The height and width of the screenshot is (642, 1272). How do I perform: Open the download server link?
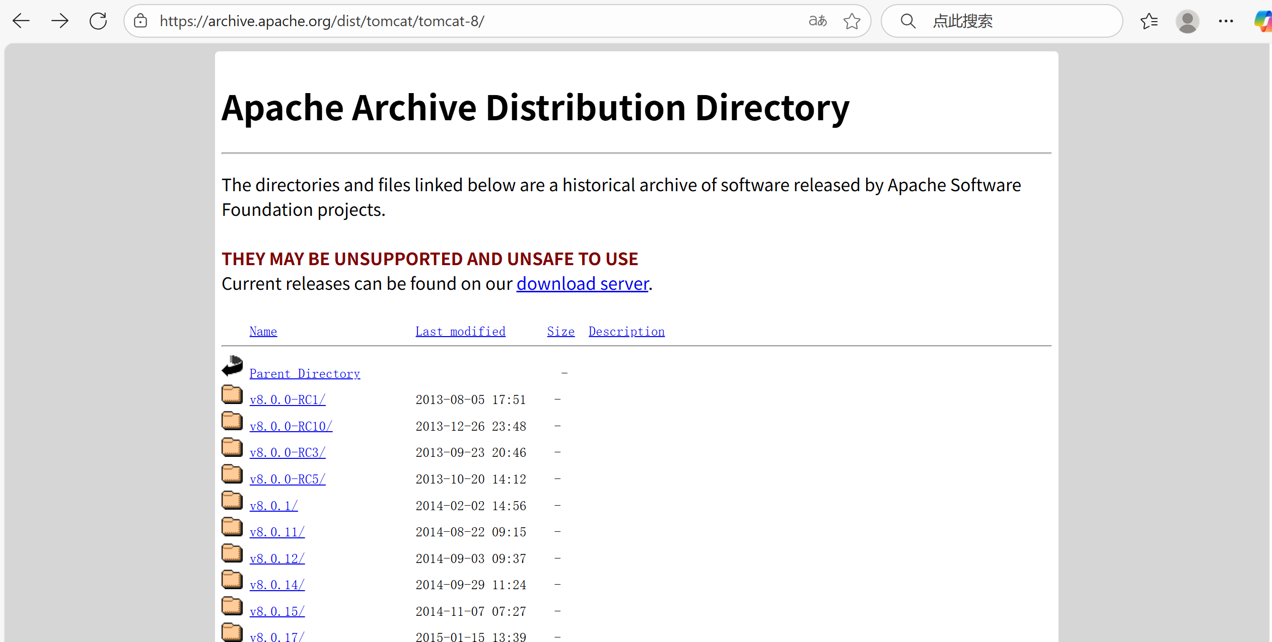582,284
